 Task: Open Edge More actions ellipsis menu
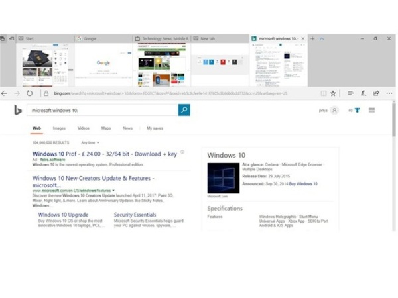389,93
